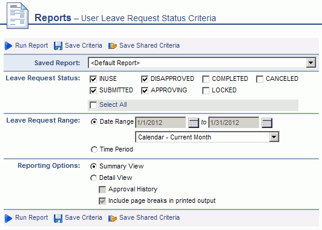Click the end date field 1/31/2012

pos(234,123)
